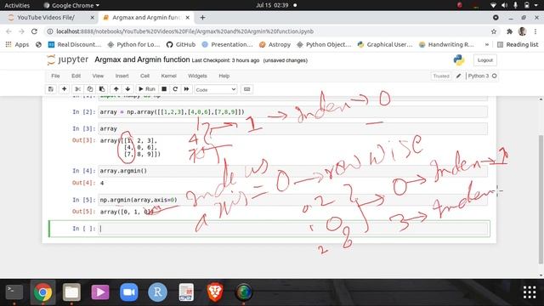
Task: Move selected cell up arrow
Action: tap(116, 89)
